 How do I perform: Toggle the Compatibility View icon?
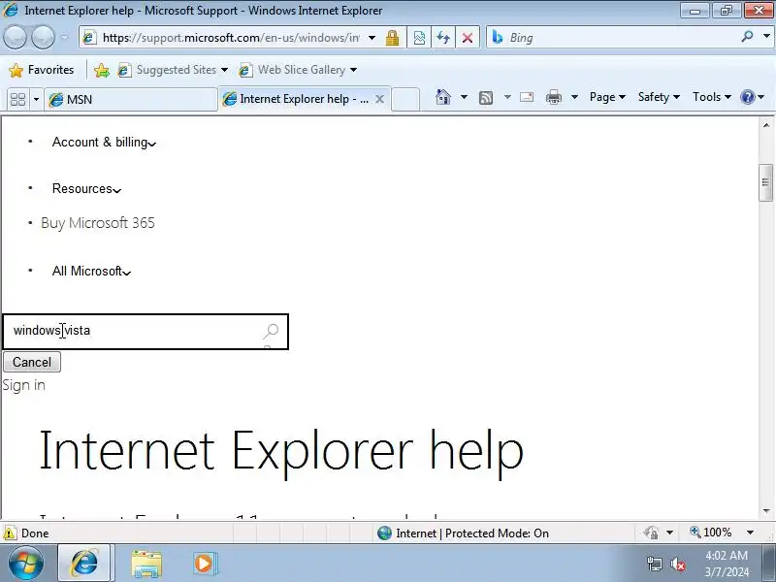[419, 38]
